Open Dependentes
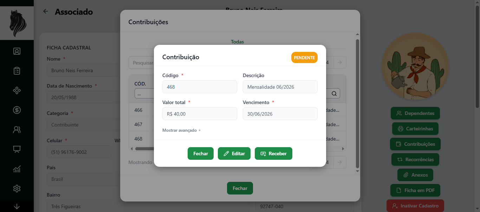This screenshot has width=480, height=212. (415, 113)
